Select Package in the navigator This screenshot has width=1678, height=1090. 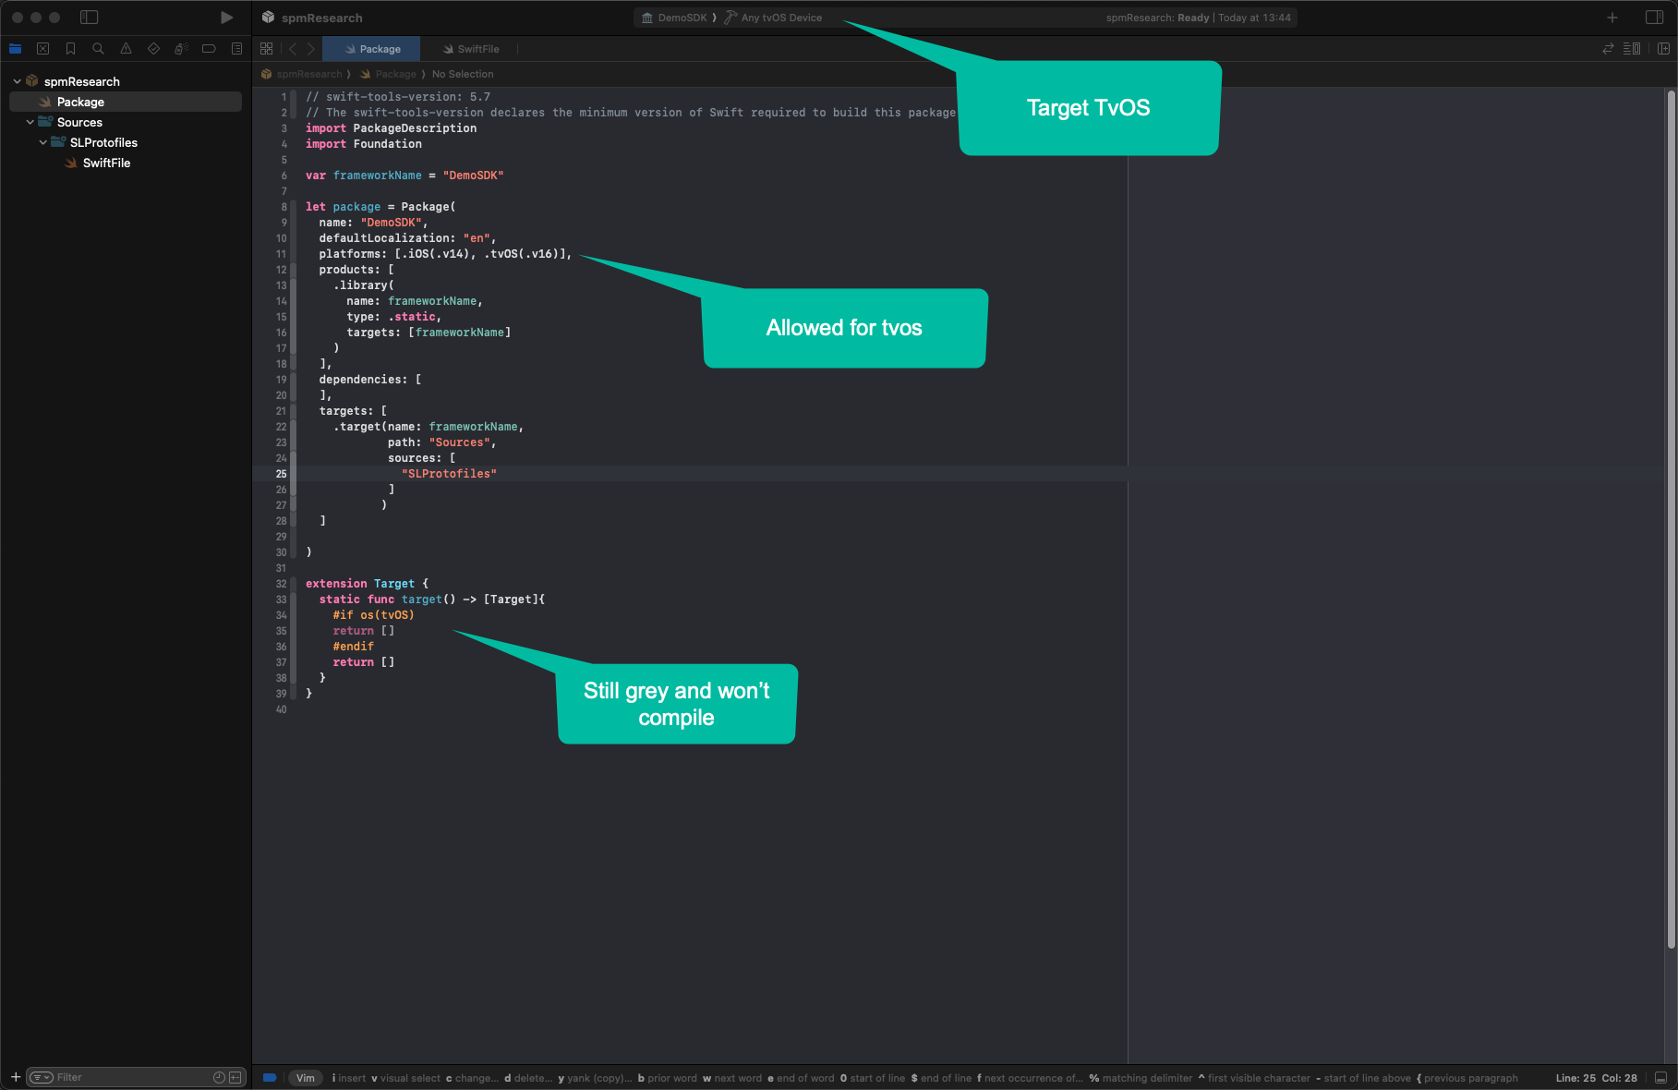pyautogui.click(x=126, y=102)
